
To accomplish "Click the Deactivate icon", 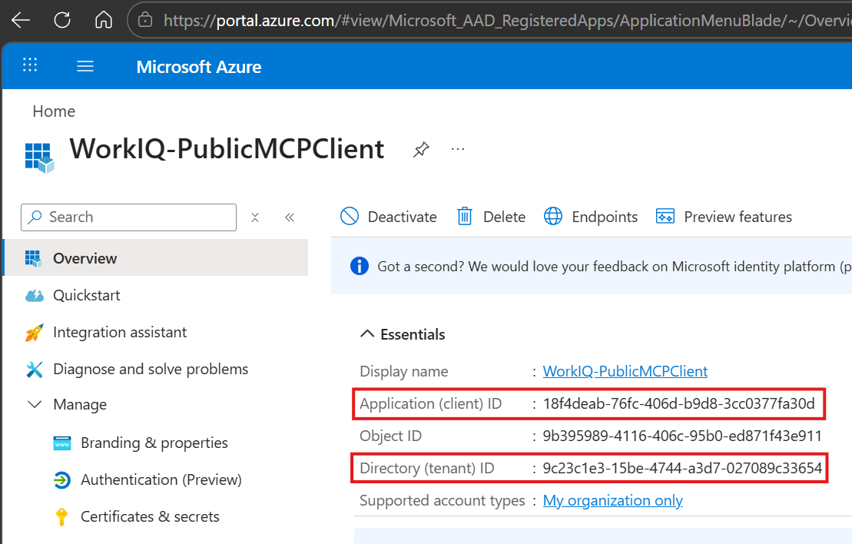I will coord(350,217).
